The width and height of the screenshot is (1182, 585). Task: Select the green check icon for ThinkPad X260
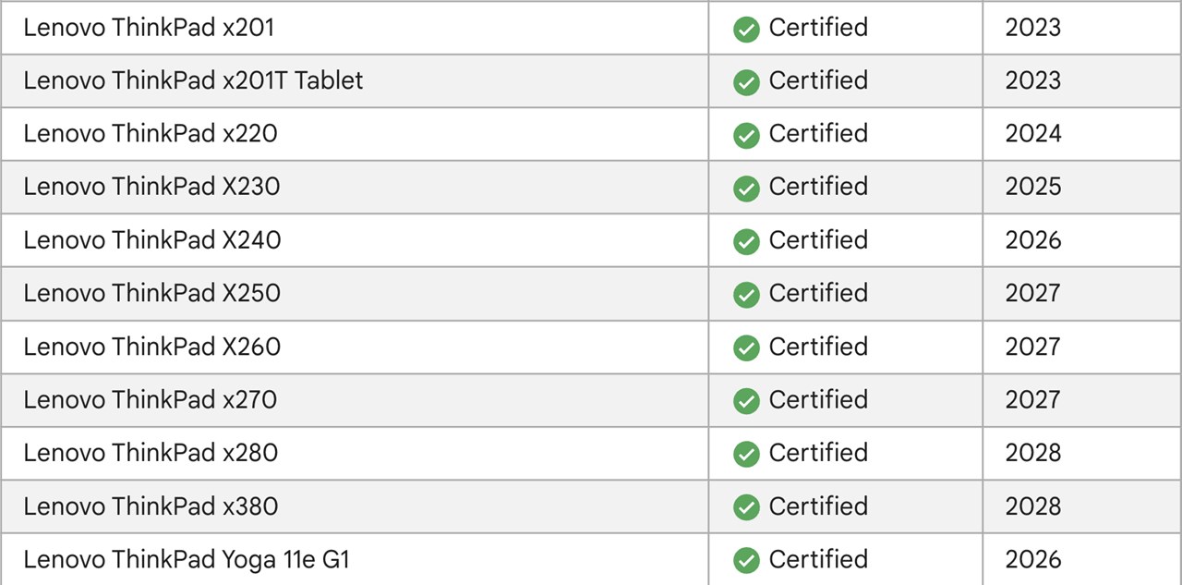(x=746, y=348)
